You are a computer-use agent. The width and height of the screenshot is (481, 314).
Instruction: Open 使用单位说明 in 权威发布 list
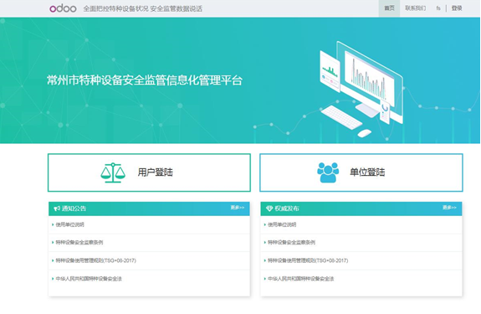coord(282,224)
